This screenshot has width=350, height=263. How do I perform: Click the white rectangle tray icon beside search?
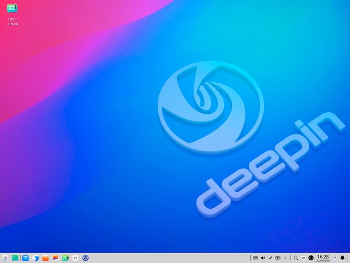tap(303, 258)
